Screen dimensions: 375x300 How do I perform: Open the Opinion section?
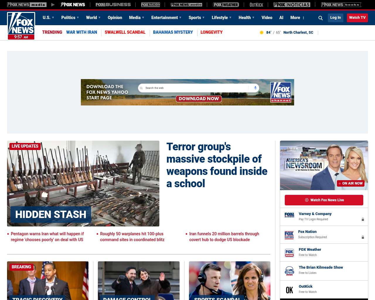(115, 18)
